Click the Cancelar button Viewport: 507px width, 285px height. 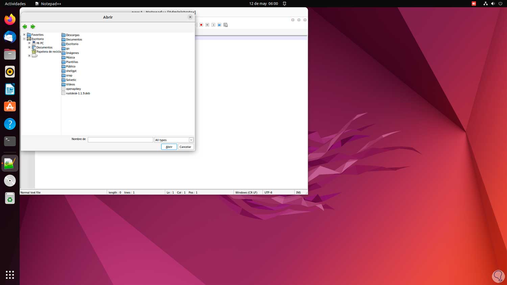coord(185,147)
